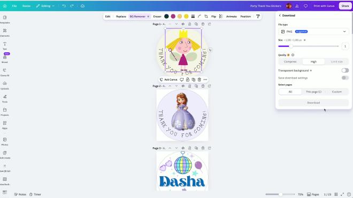Lock Page 1 with padlock icon
Image resolution: width=353 pixels, height=198 pixels.
coord(189,24)
